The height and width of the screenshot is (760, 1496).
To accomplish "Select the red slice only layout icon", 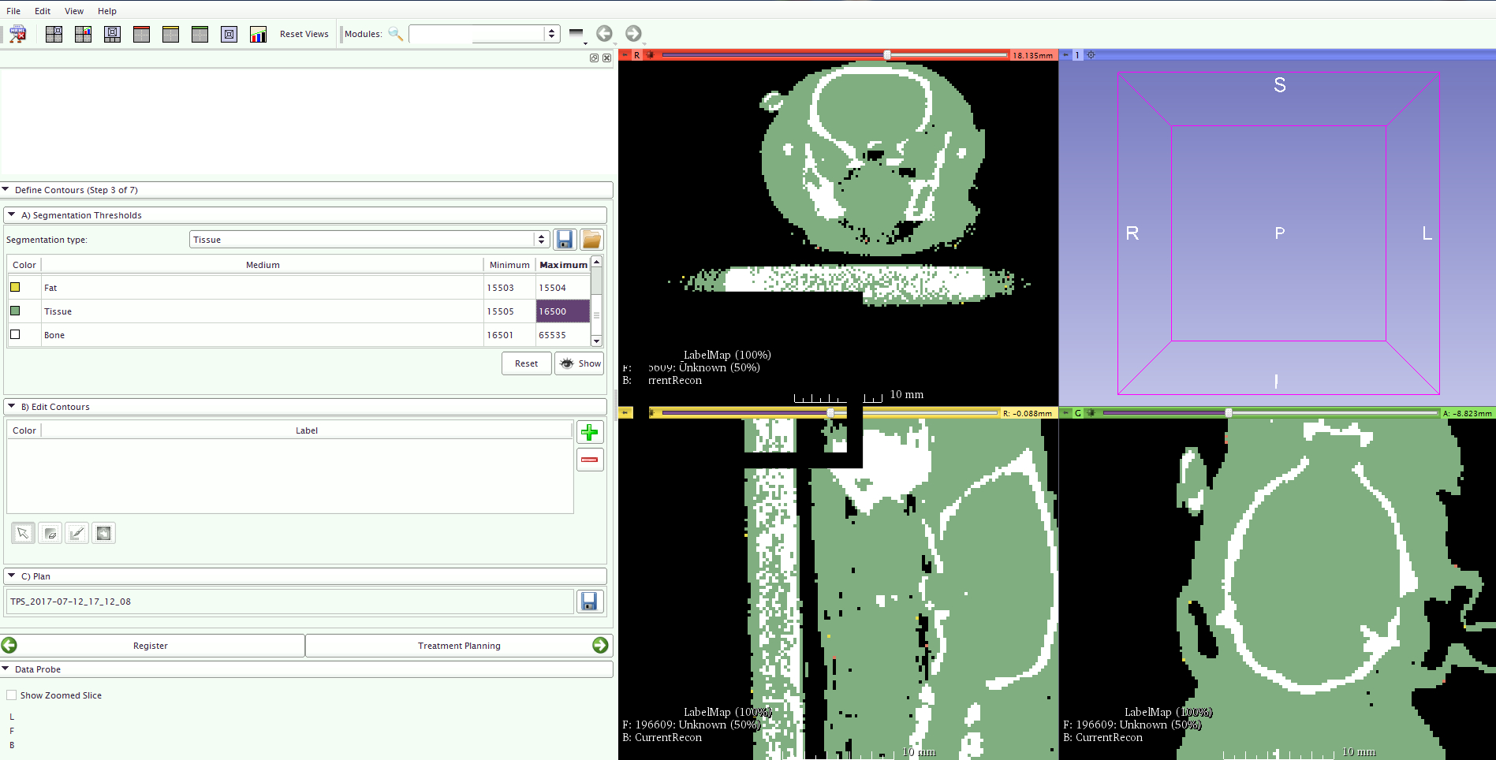I will [141, 34].
